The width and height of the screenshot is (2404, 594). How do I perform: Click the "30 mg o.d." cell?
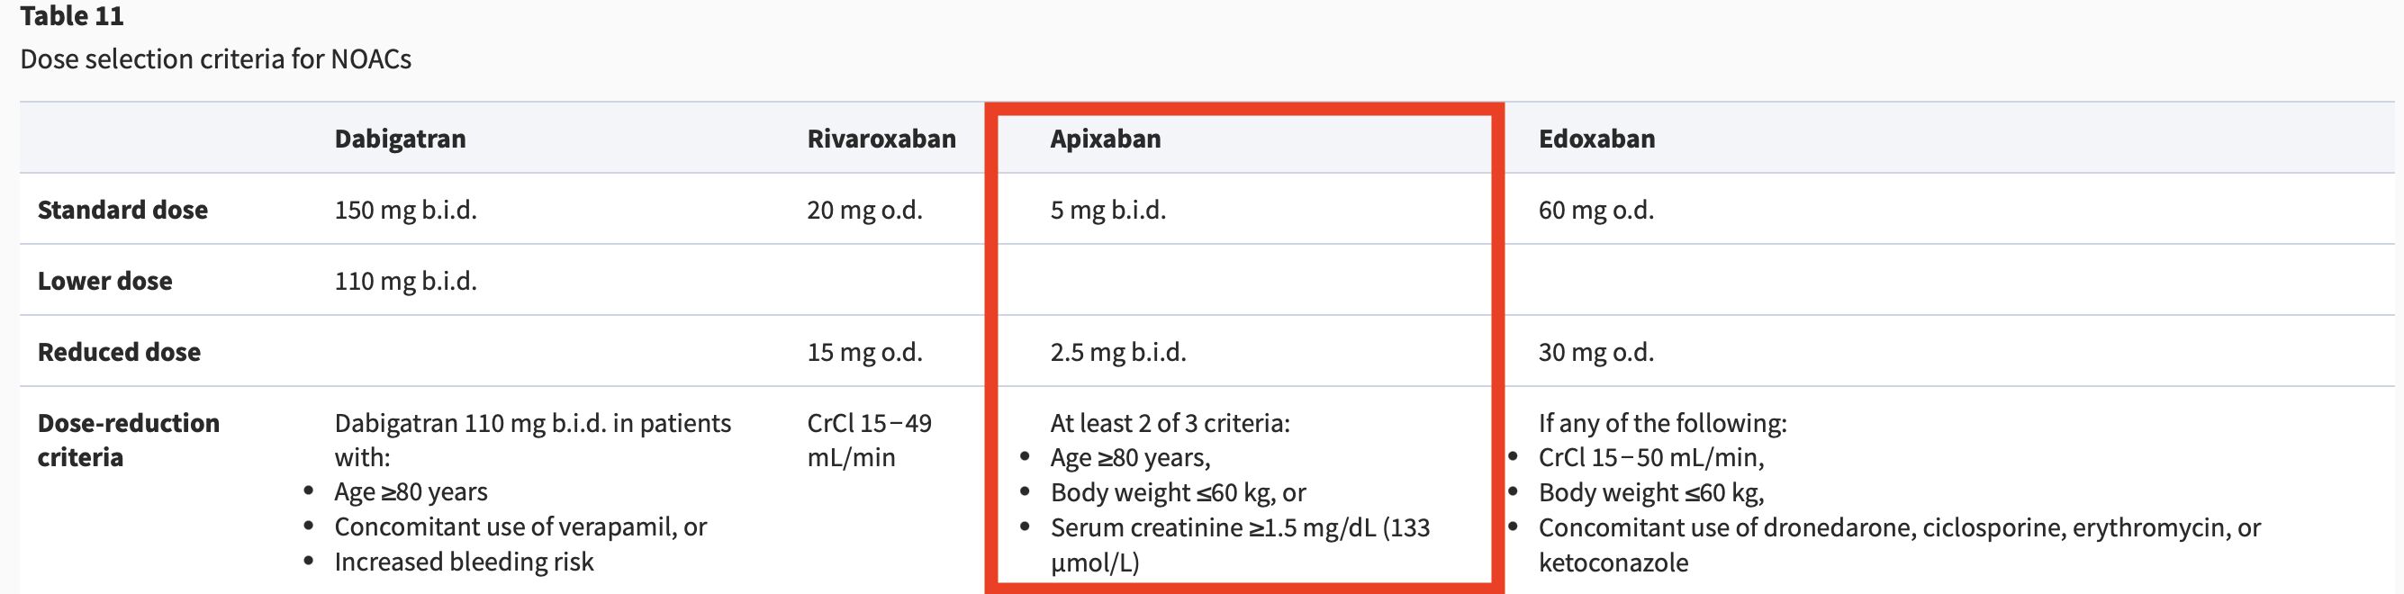point(1595,352)
